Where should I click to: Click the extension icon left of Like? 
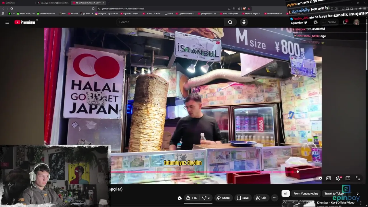point(180,198)
